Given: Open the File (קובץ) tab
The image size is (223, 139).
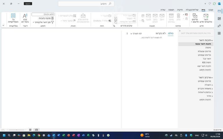Looking at the screenshot, I should click(x=211, y=10).
